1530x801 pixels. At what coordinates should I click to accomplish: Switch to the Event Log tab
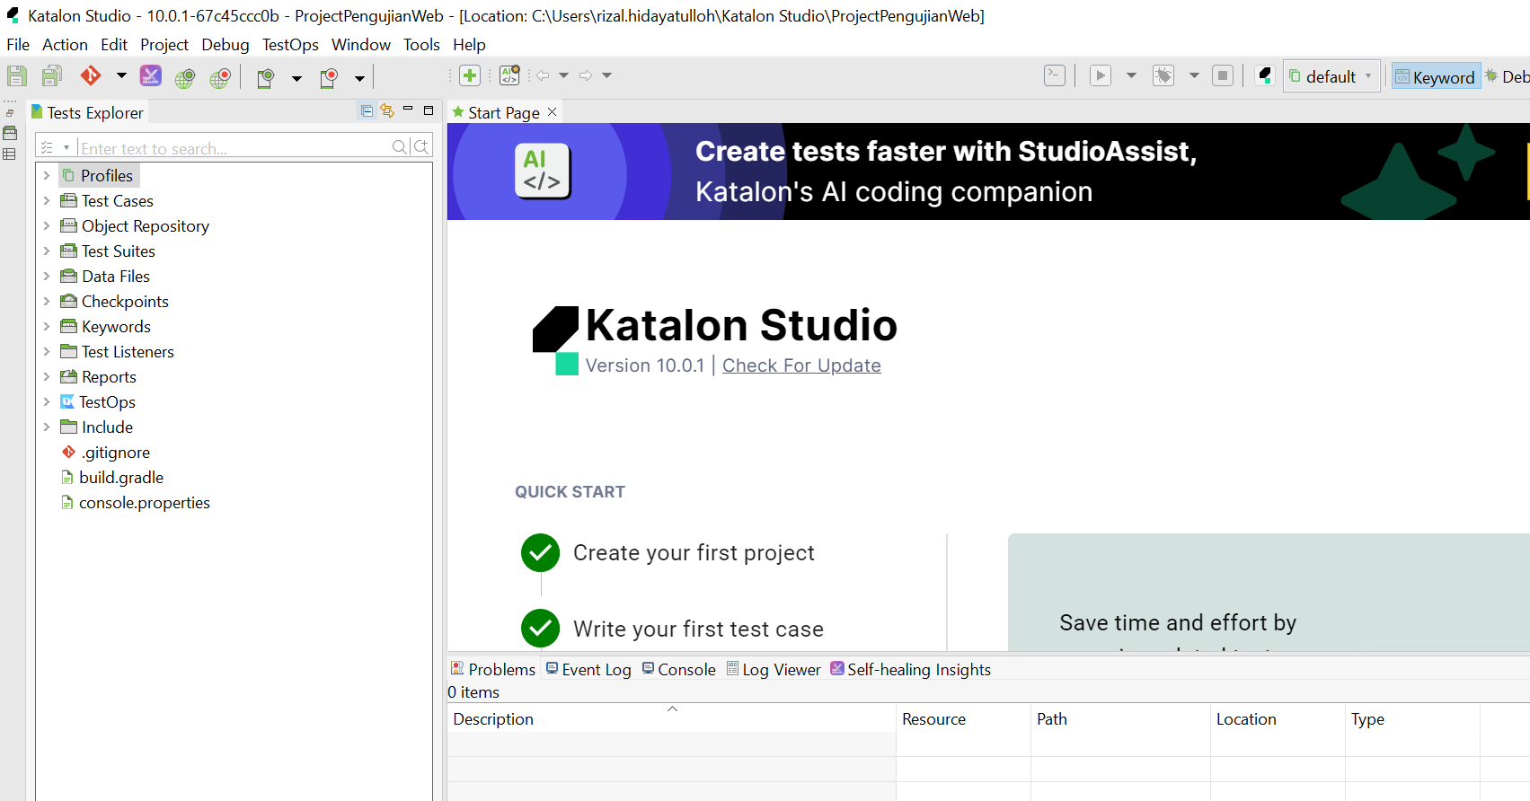[588, 669]
